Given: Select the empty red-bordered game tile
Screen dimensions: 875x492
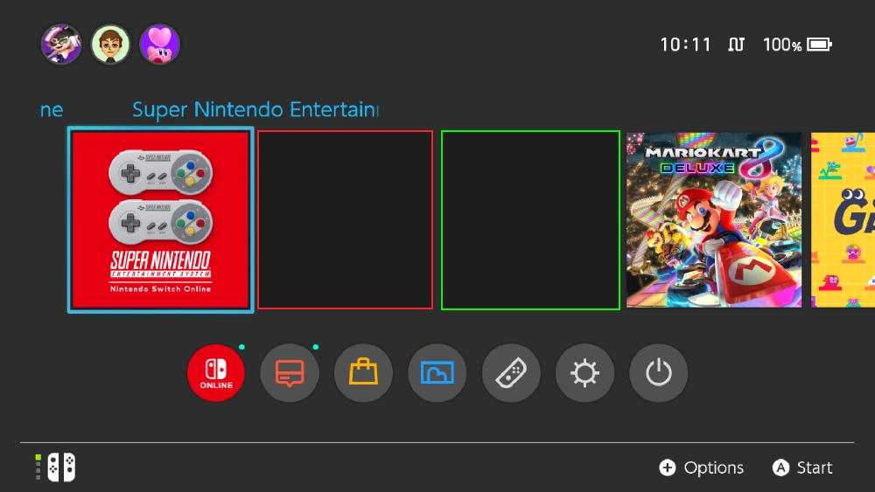Looking at the screenshot, I should coord(345,219).
